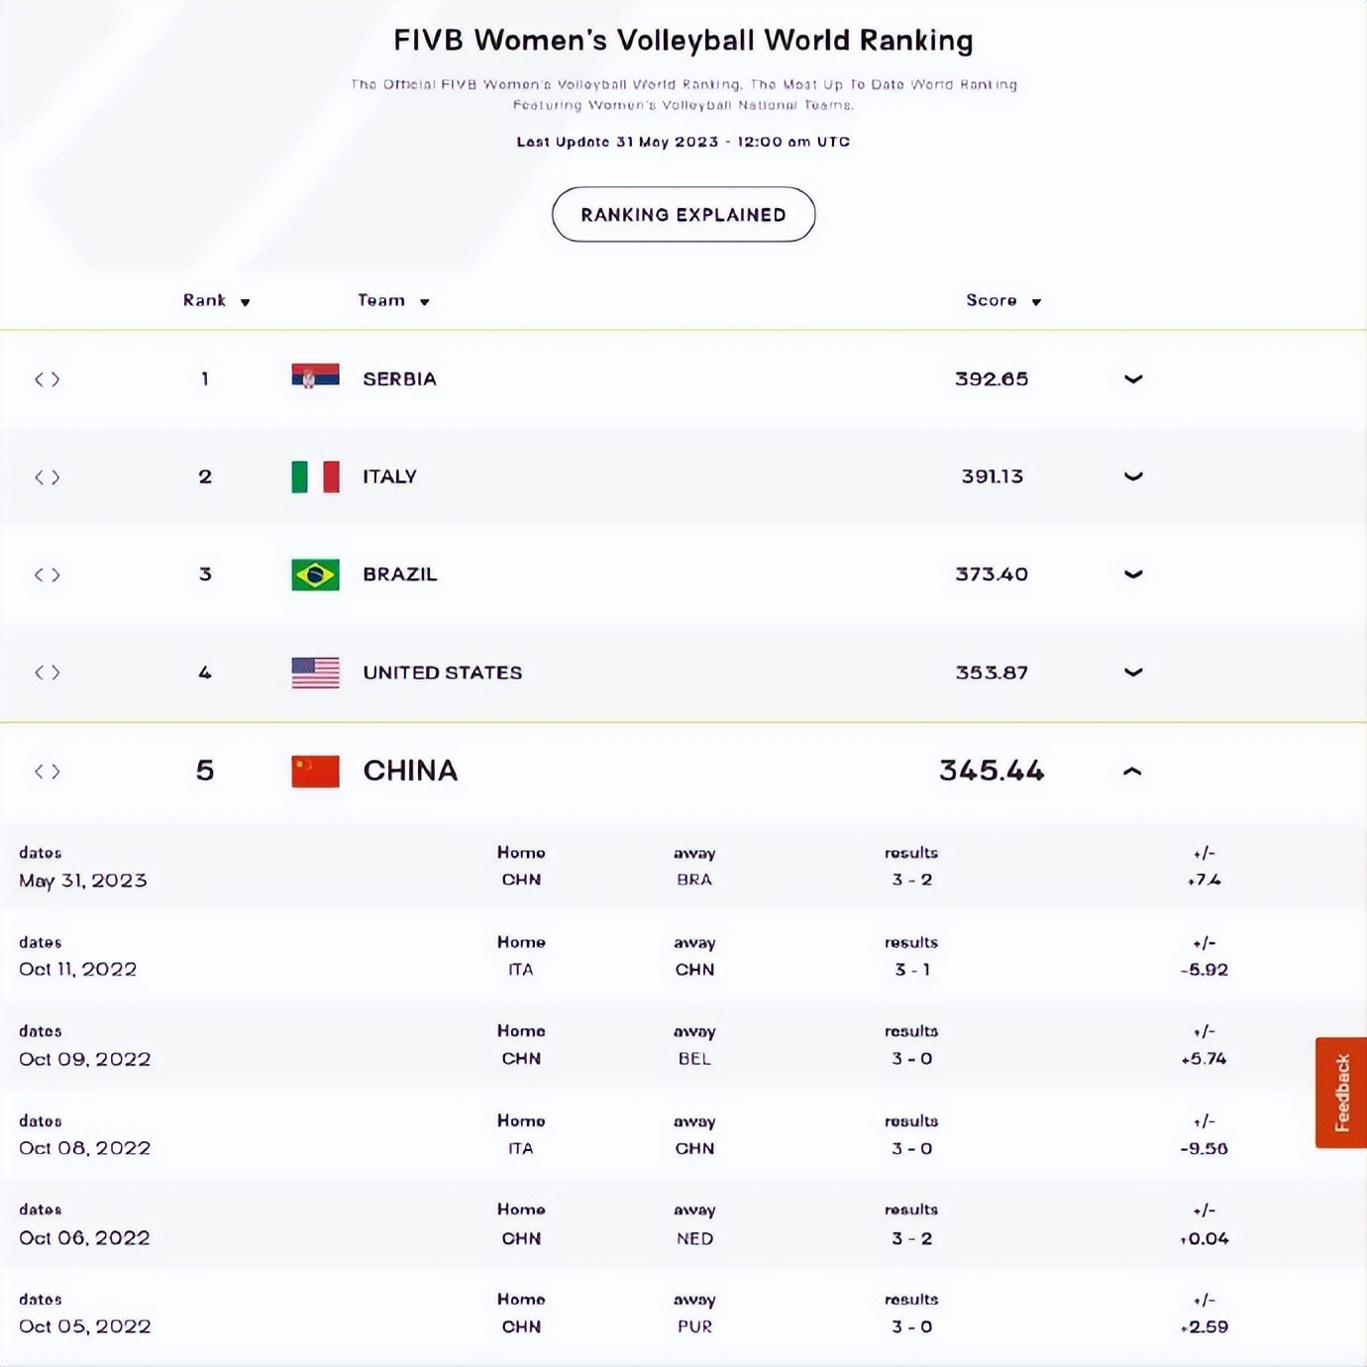Sort table by Score column
This screenshot has width=1367, height=1367.
click(x=1002, y=300)
